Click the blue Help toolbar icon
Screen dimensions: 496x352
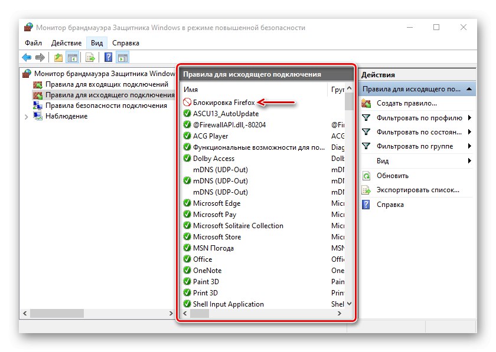[x=108, y=57]
